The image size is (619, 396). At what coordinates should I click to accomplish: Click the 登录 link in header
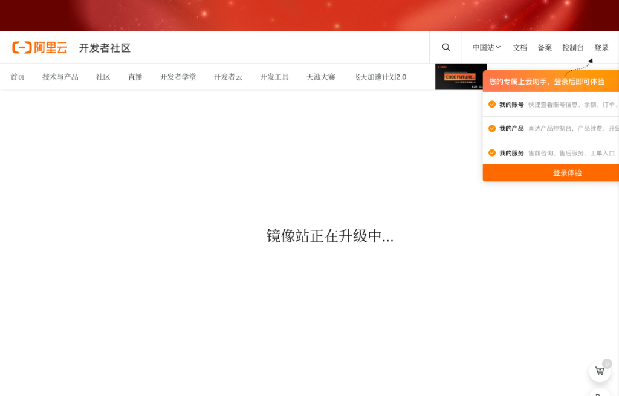[x=601, y=48]
